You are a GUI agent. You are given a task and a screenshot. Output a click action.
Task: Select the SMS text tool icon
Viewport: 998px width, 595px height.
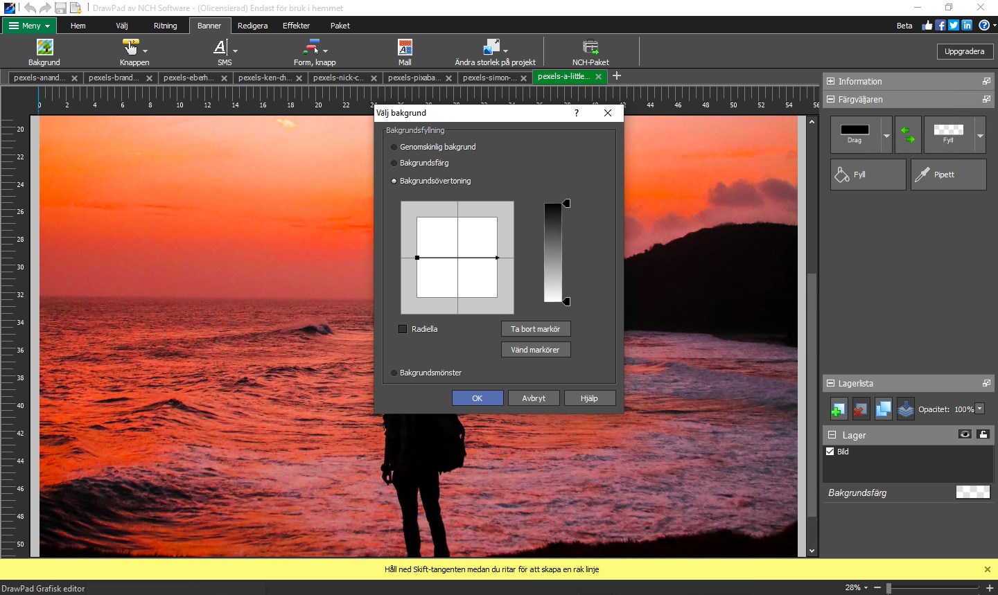click(x=220, y=48)
